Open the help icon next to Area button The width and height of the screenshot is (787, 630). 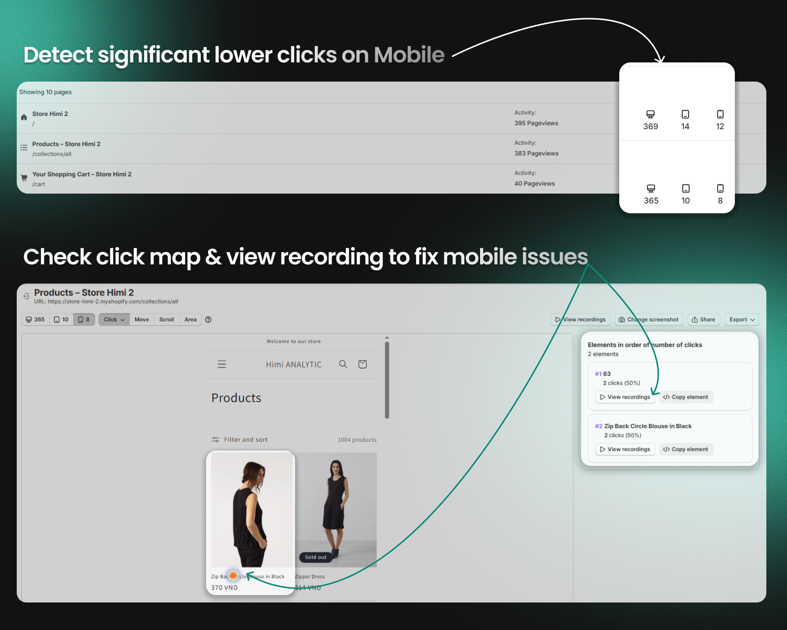pyautogui.click(x=208, y=319)
